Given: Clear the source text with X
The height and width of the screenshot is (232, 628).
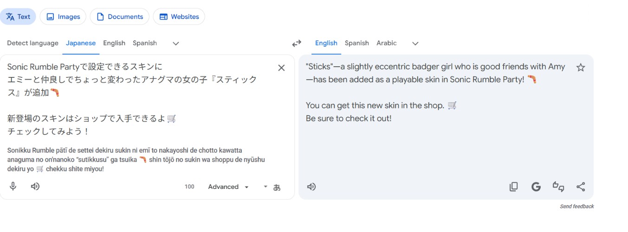Looking at the screenshot, I should click(281, 68).
